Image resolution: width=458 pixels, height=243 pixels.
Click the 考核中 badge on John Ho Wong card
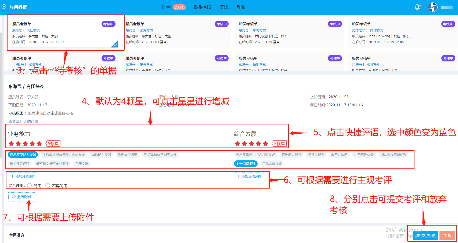(x=448, y=24)
